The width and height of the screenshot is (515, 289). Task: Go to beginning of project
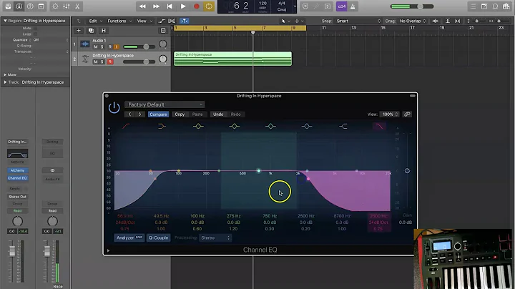[170, 6]
